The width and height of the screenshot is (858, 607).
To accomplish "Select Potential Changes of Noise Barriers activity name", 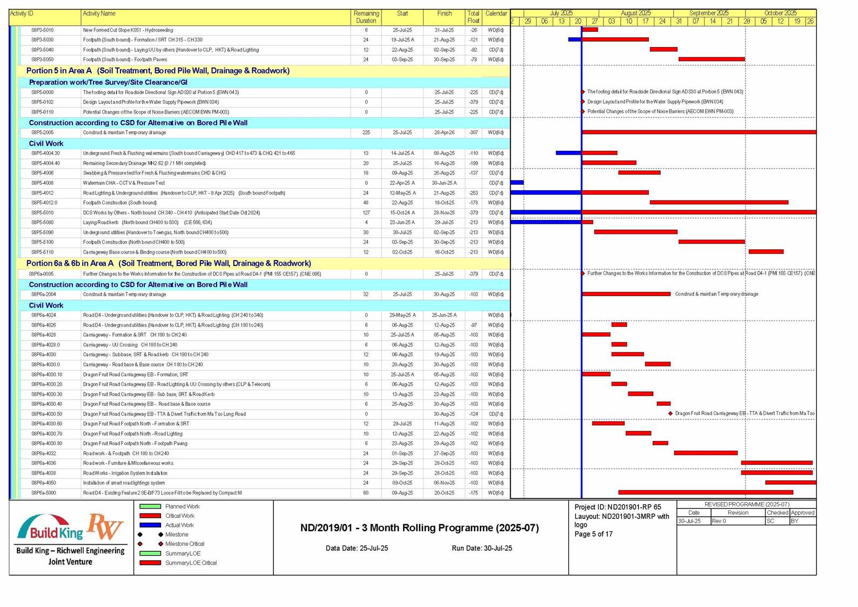I will click(156, 112).
